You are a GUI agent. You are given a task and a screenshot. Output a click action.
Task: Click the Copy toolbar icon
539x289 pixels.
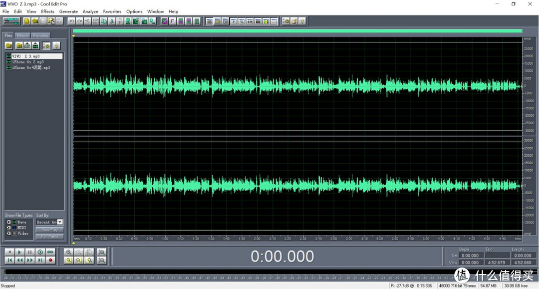(103, 21)
